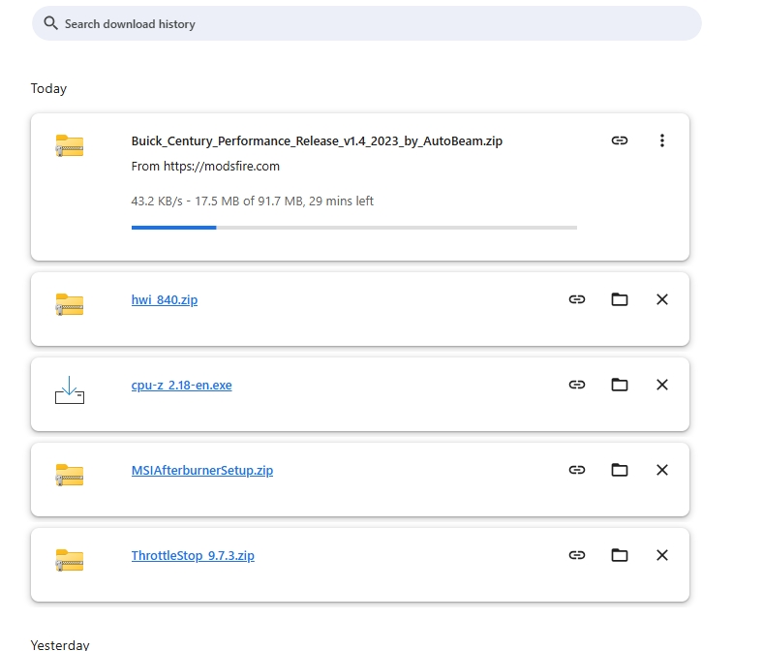Click the ThrottleStop_9.7.3.zip archive icon
Image resolution: width=763 pixels, height=651 pixels.
pos(70,561)
